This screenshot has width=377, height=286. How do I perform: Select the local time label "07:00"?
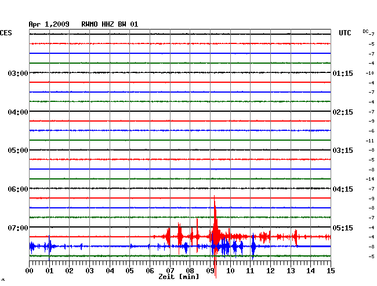18,228
